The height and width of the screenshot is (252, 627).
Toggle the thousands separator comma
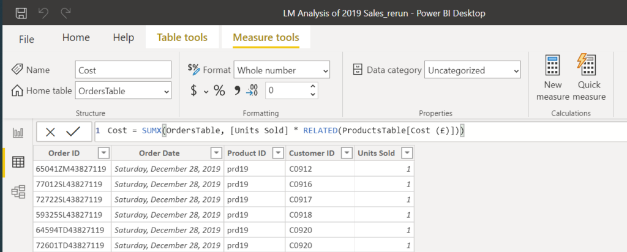pyautogui.click(x=237, y=91)
